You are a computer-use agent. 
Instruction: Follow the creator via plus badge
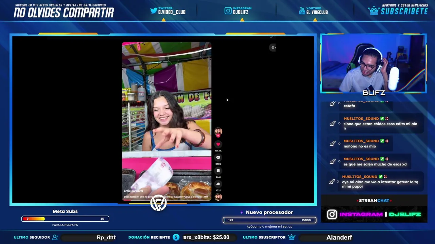tap(218, 135)
